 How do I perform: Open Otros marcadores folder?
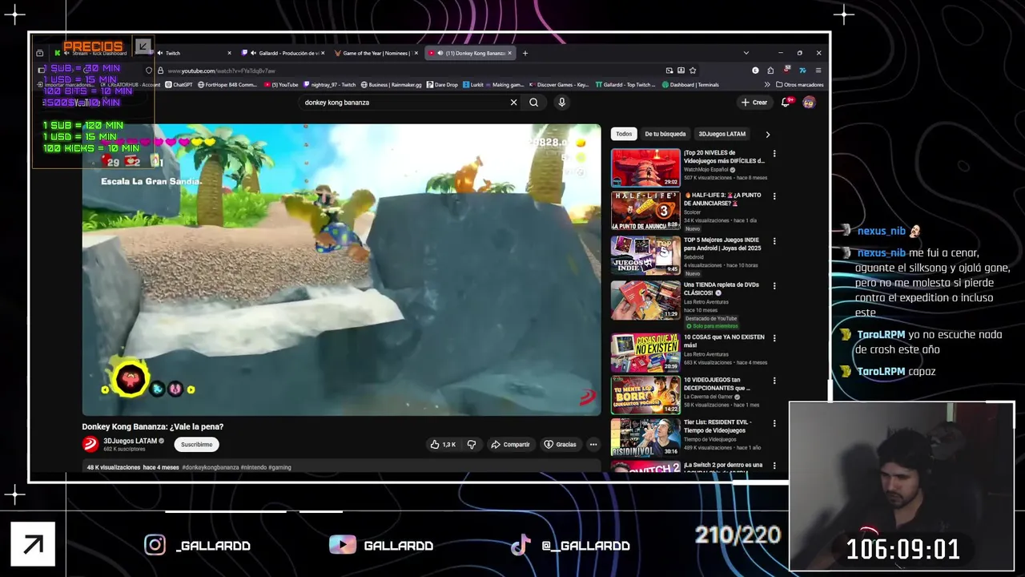(x=800, y=84)
